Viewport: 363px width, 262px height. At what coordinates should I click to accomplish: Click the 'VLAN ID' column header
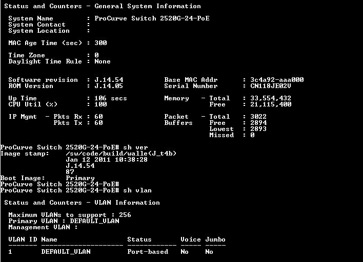23,239
